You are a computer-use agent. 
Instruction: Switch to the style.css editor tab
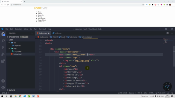click(x=58, y=33)
